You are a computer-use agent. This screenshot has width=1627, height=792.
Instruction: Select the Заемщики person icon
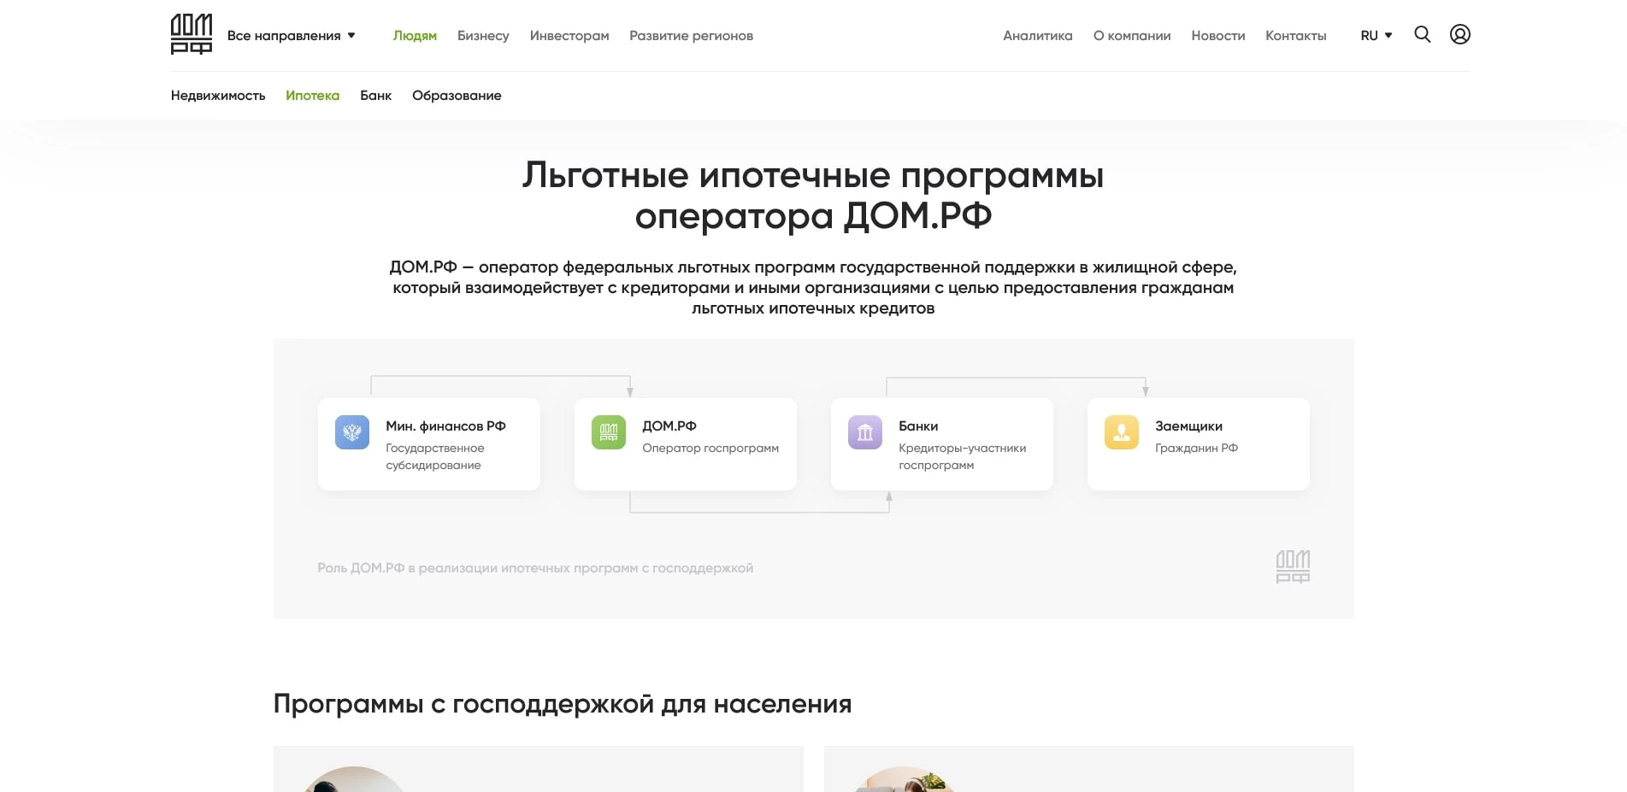pyautogui.click(x=1121, y=432)
